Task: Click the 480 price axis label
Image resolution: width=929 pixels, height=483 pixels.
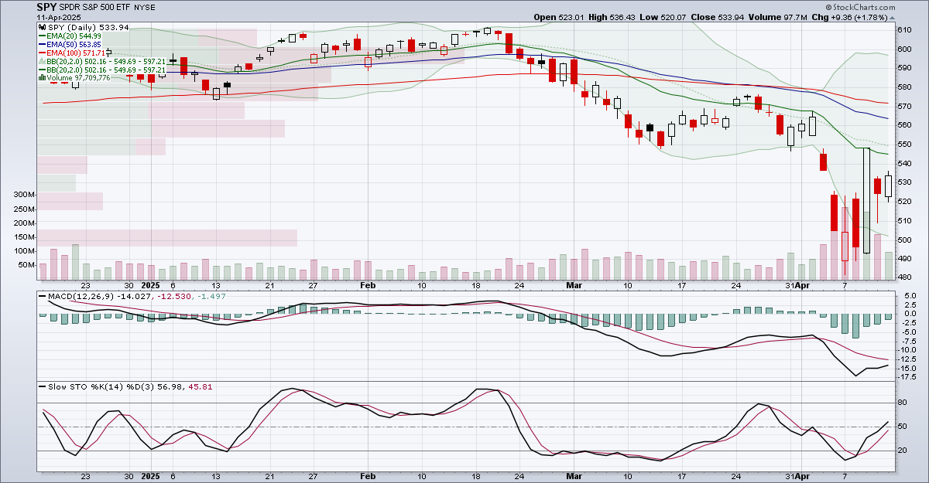Action: coord(903,277)
